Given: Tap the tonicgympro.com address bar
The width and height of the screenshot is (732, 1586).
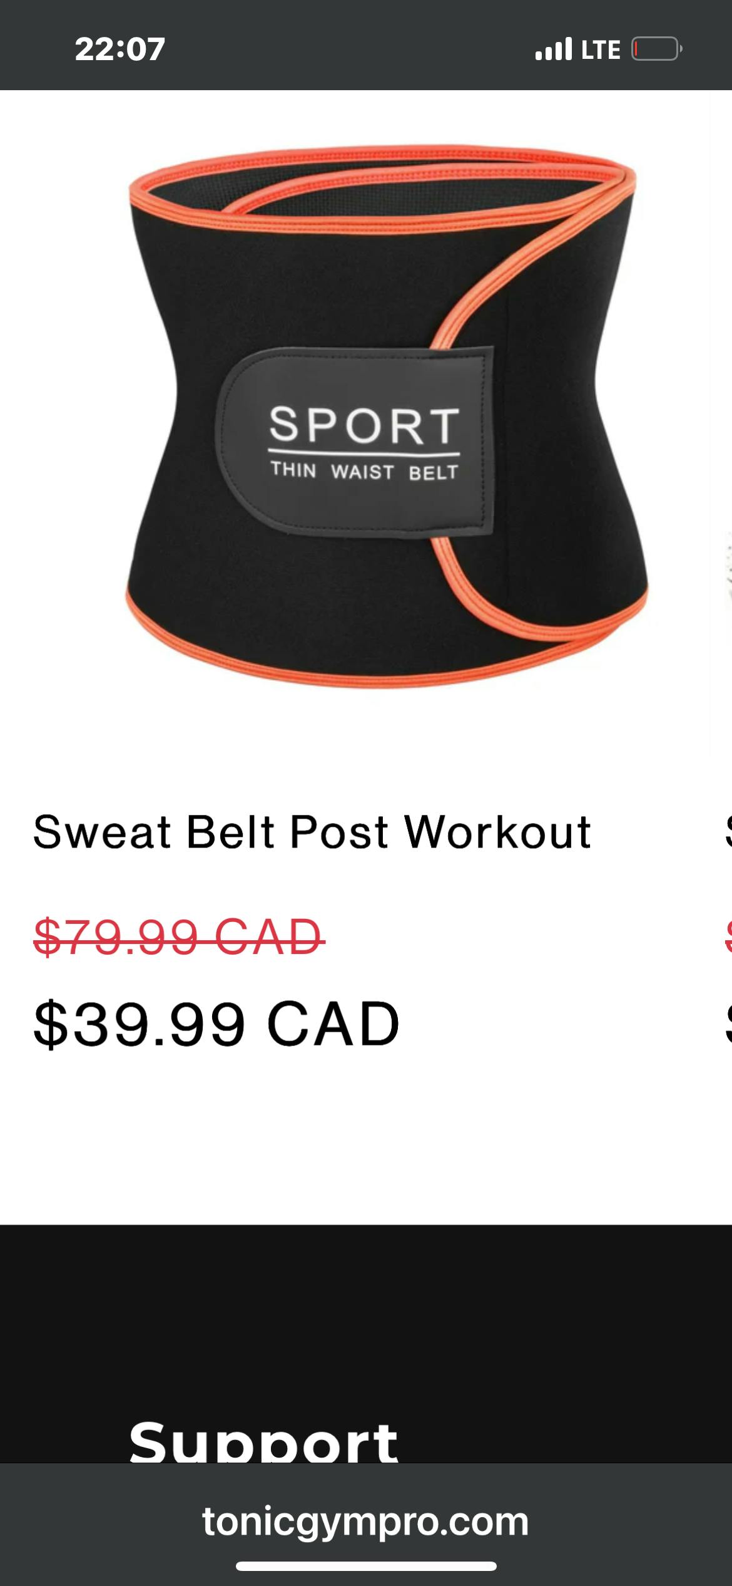Looking at the screenshot, I should pos(365,1521).
